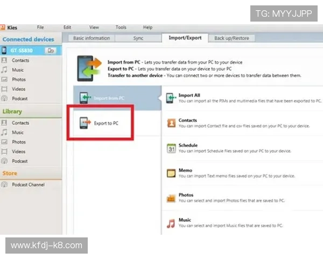Click the Import All icon

tap(171, 98)
